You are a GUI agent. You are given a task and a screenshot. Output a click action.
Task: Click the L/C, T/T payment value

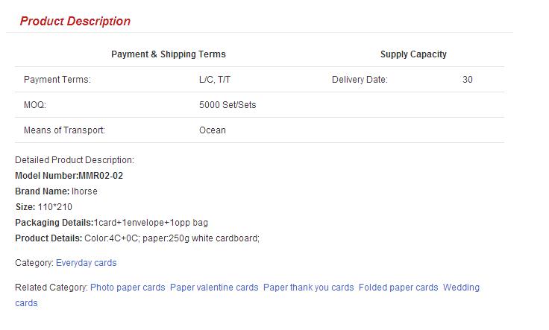pyautogui.click(x=215, y=80)
